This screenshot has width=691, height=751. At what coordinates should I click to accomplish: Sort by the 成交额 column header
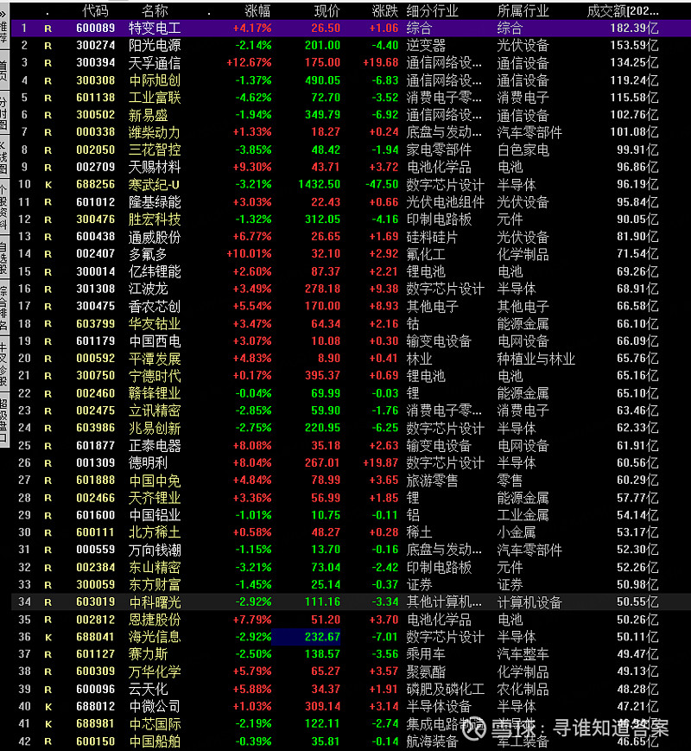click(623, 10)
